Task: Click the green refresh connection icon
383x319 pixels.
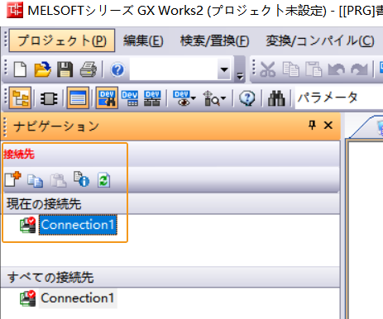Action: [x=104, y=180]
